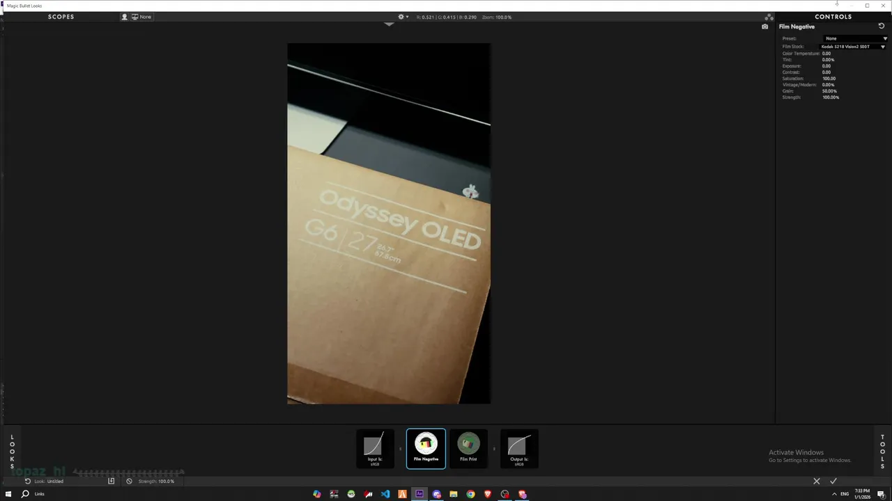Show hidden system tray icons
892x501 pixels.
click(x=834, y=494)
